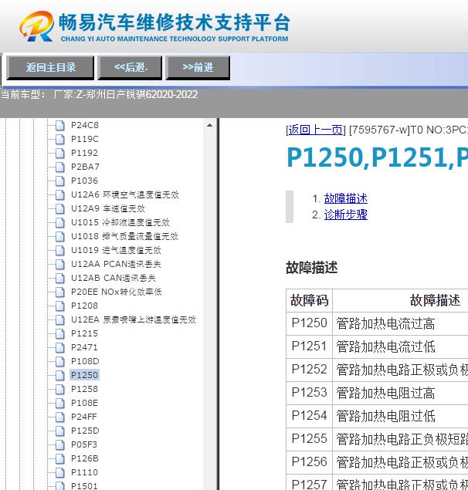Click the document icon beside P1192
The width and height of the screenshot is (468, 490).
click(x=59, y=153)
